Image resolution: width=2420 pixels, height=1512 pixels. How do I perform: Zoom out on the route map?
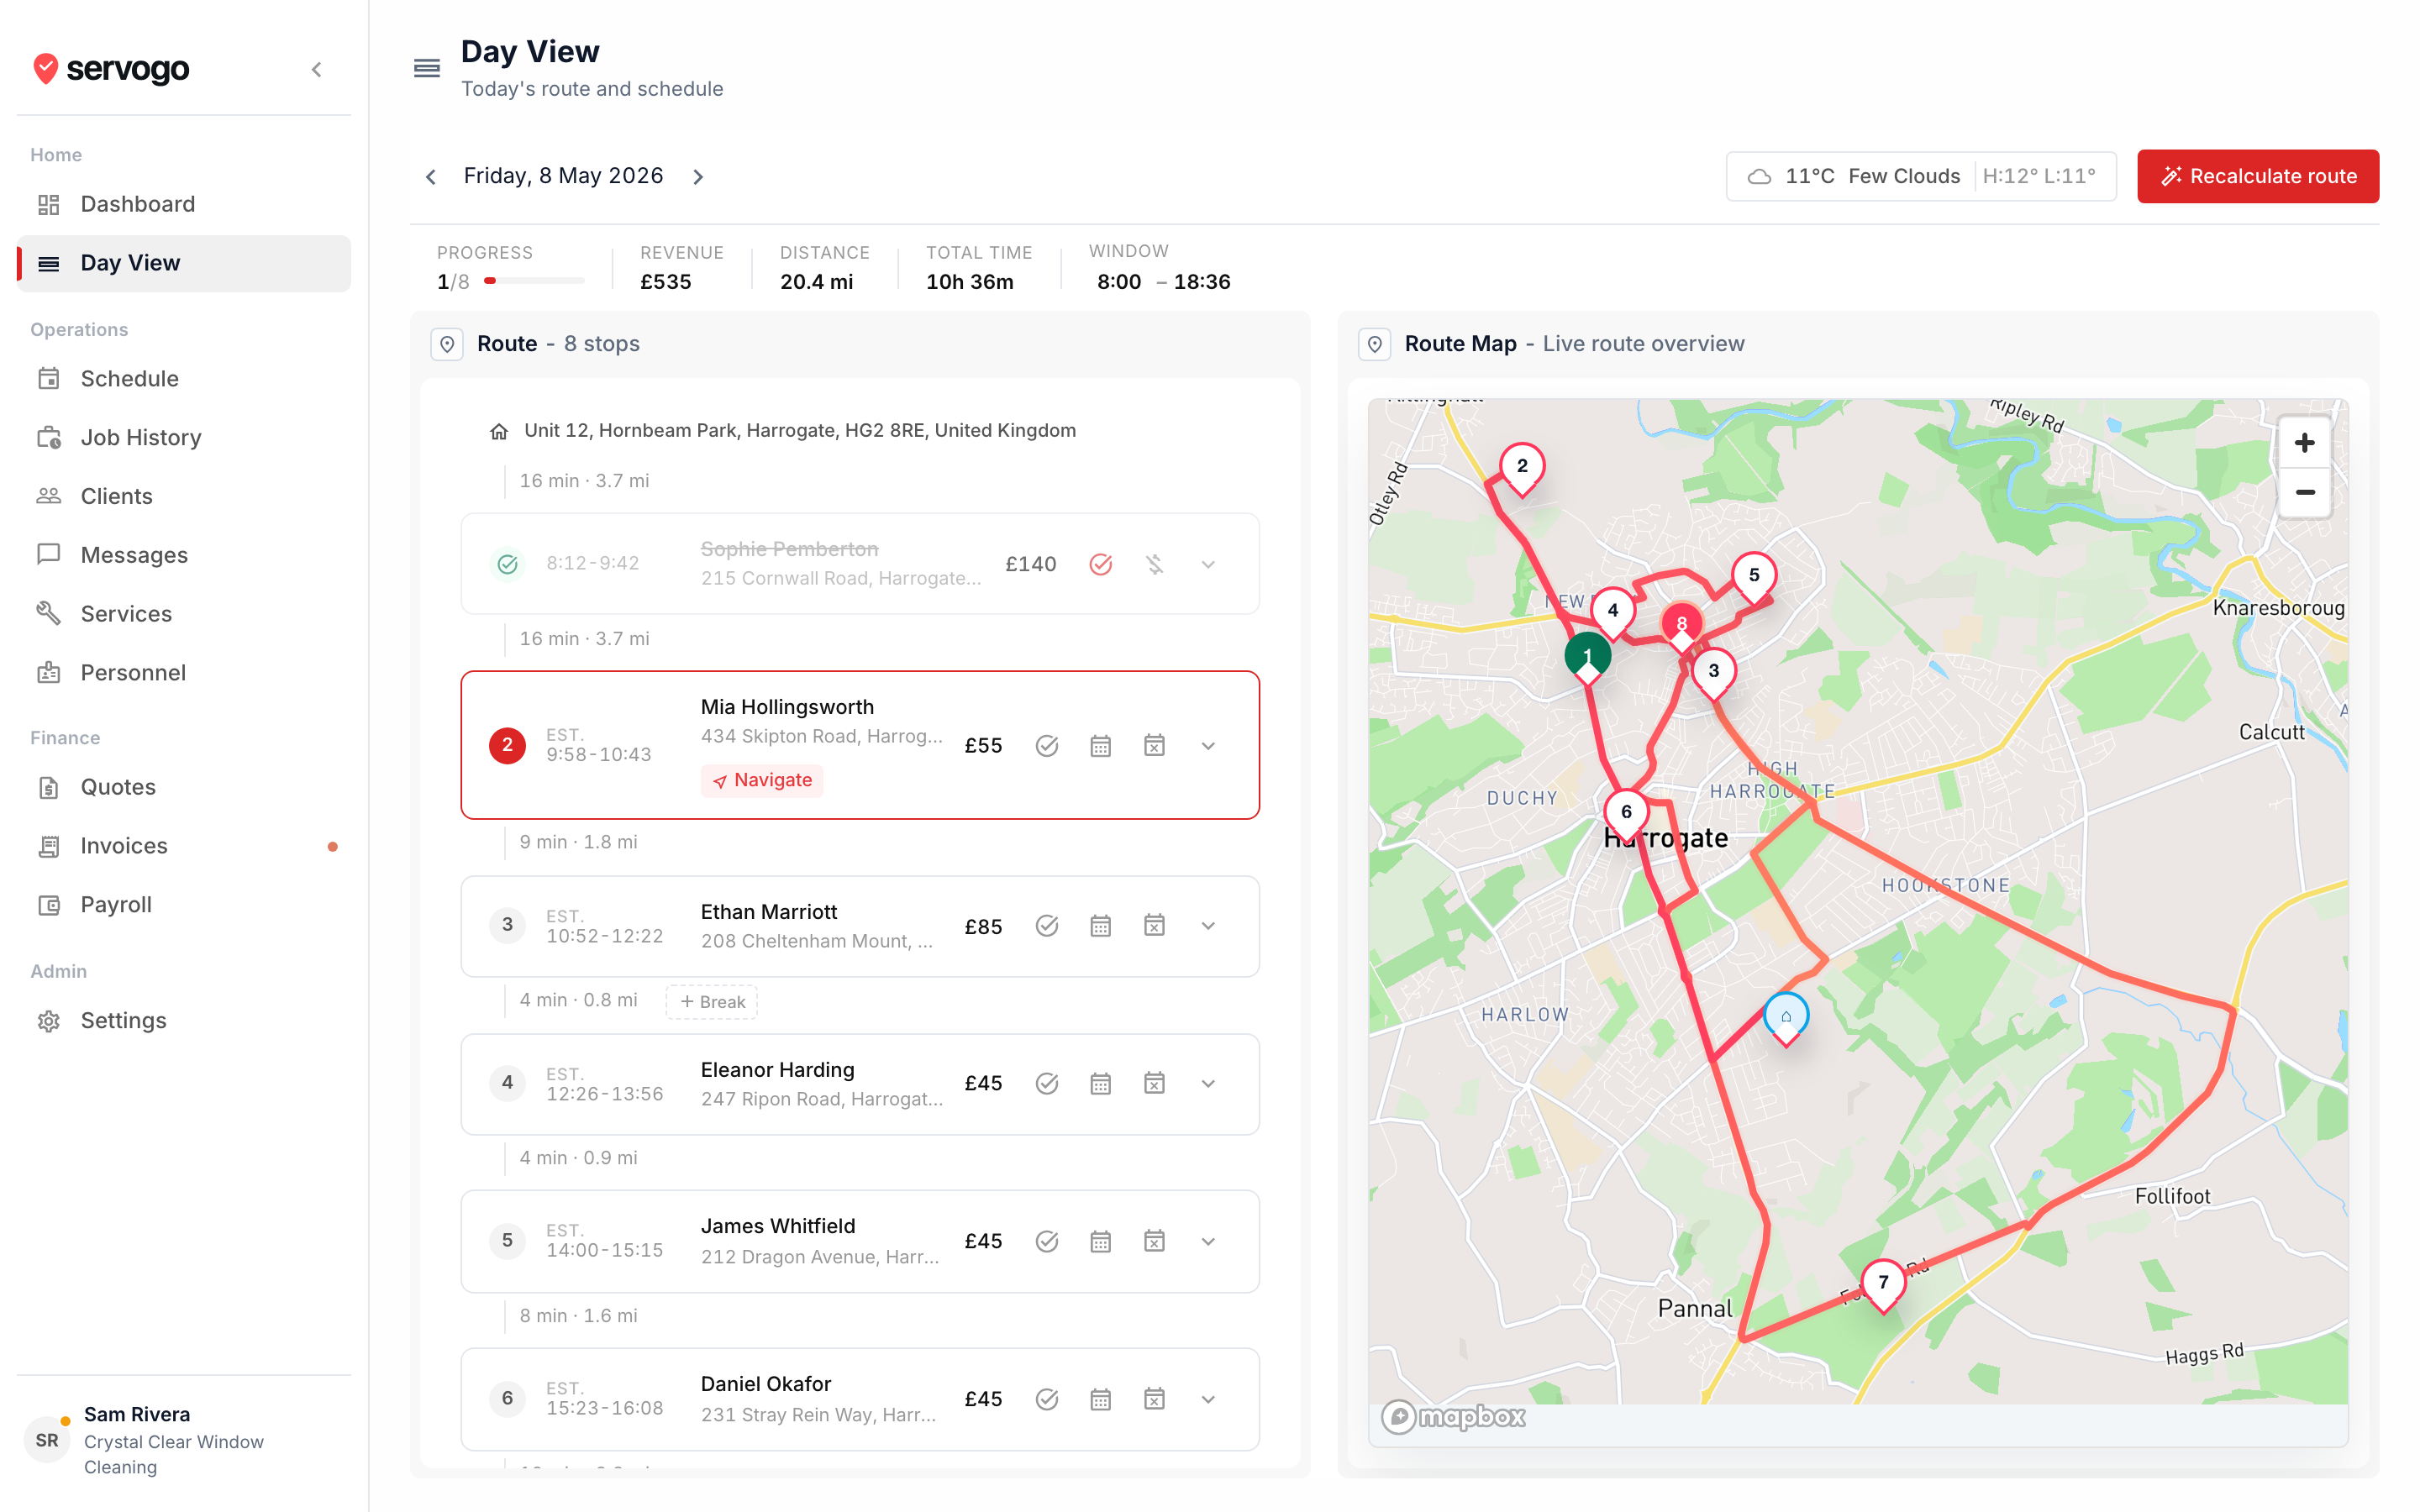click(x=2304, y=492)
